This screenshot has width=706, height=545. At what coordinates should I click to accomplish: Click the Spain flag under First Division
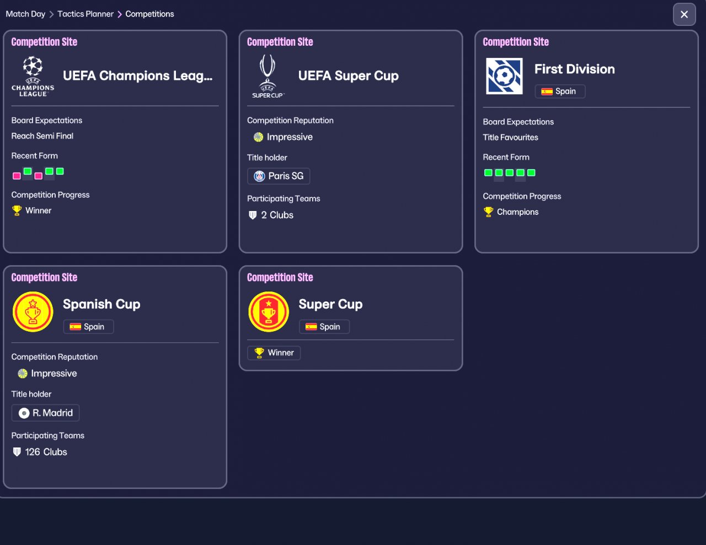point(547,91)
